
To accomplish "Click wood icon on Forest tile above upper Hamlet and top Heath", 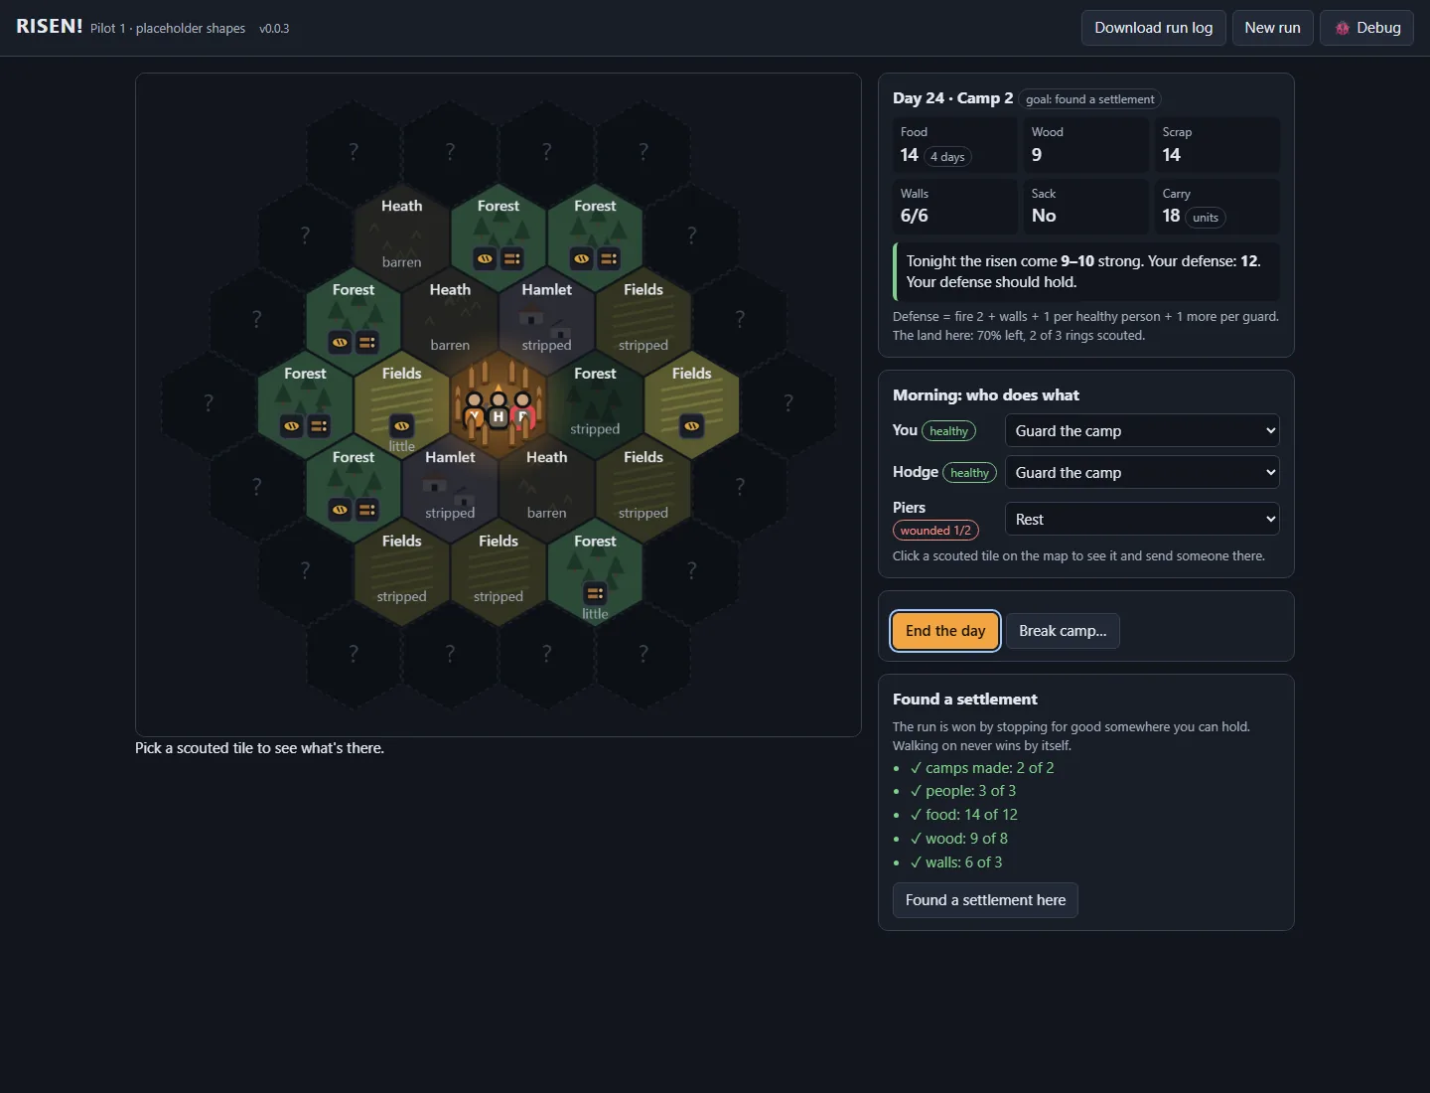I will [511, 258].
